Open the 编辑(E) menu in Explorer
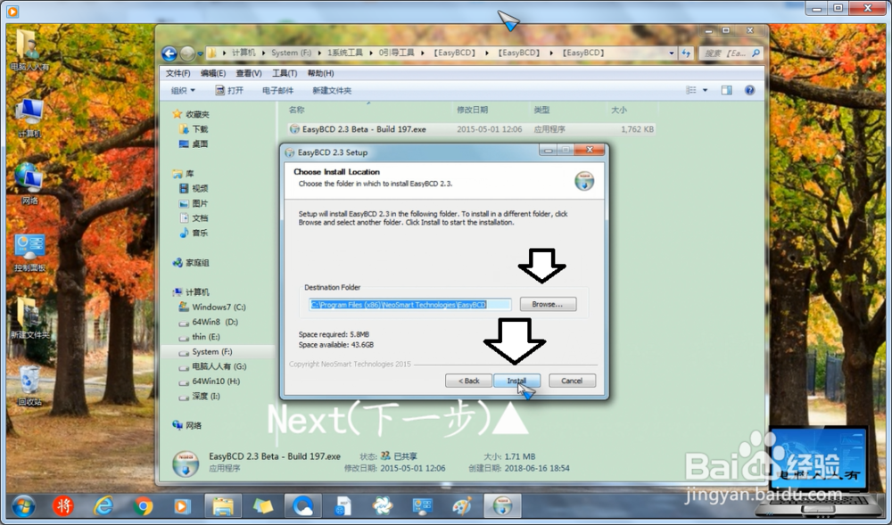Image resolution: width=892 pixels, height=525 pixels. pyautogui.click(x=213, y=73)
